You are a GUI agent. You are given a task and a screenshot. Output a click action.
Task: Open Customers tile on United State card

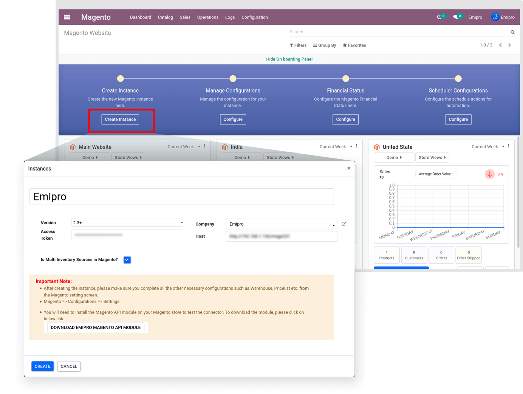[414, 255]
